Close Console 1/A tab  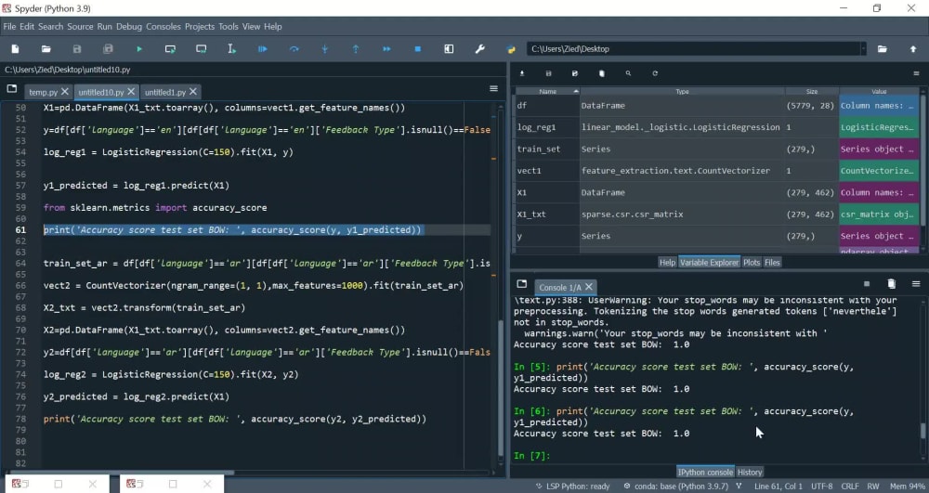(589, 287)
